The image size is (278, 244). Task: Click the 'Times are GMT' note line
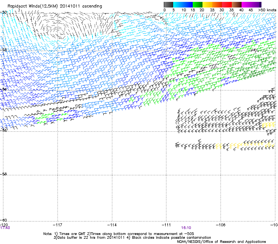(119, 234)
